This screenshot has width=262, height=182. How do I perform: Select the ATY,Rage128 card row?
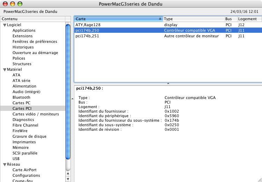tap(168, 25)
